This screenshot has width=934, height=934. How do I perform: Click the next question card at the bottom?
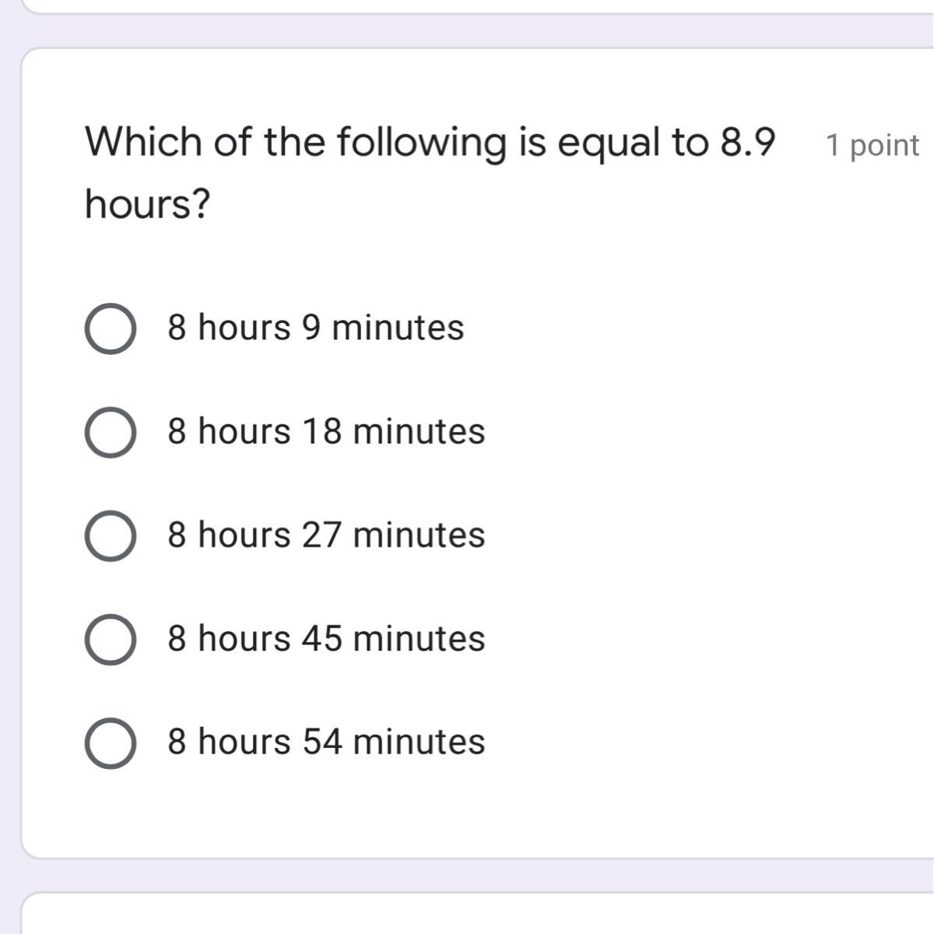coord(467,915)
